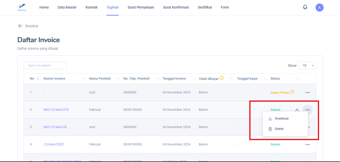Click the dash invoice link in row 1
Screen dimensions: 340x162
pyautogui.click(x=44, y=92)
